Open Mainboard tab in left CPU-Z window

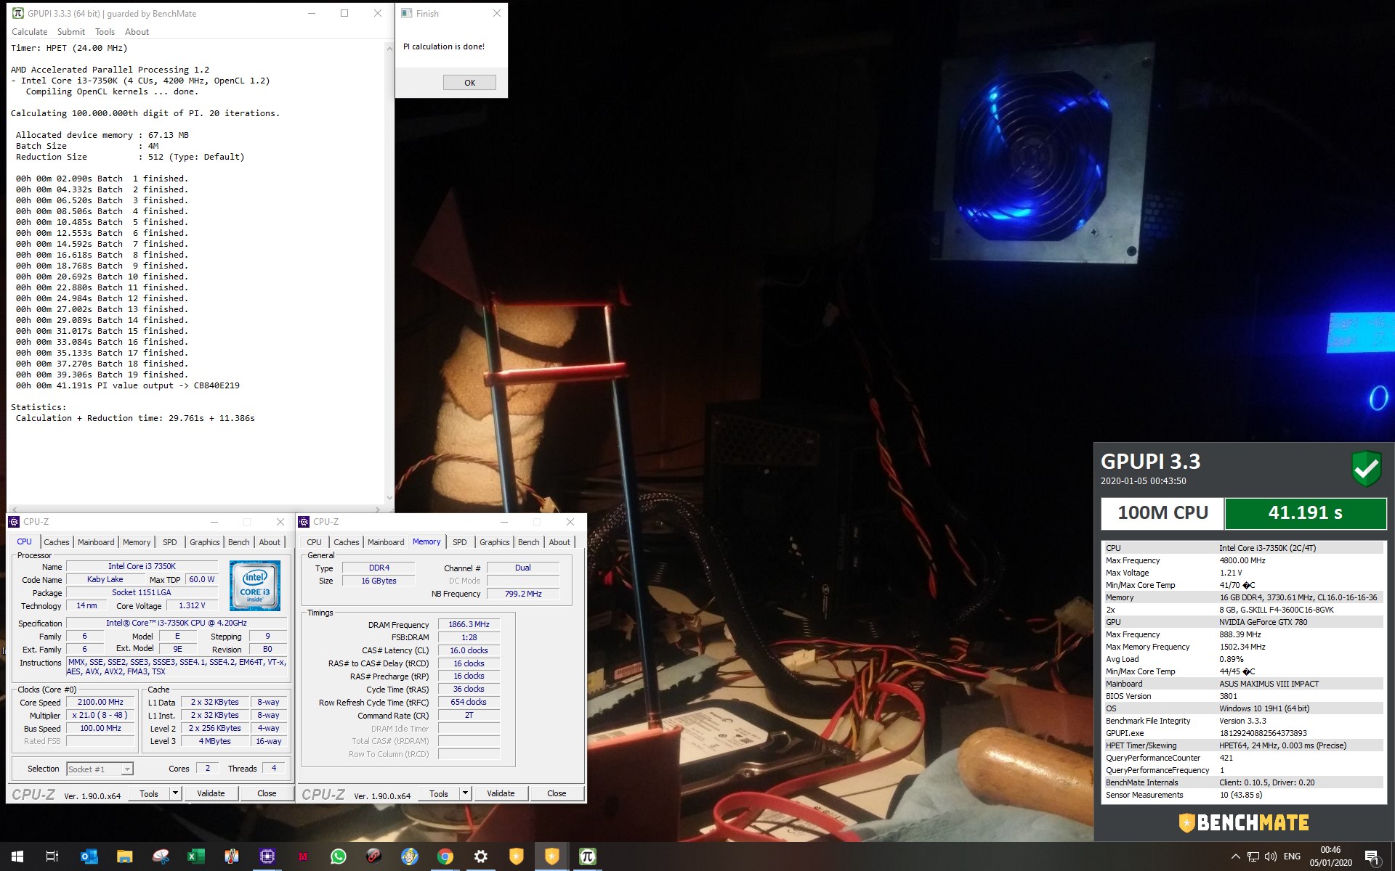pyautogui.click(x=96, y=542)
